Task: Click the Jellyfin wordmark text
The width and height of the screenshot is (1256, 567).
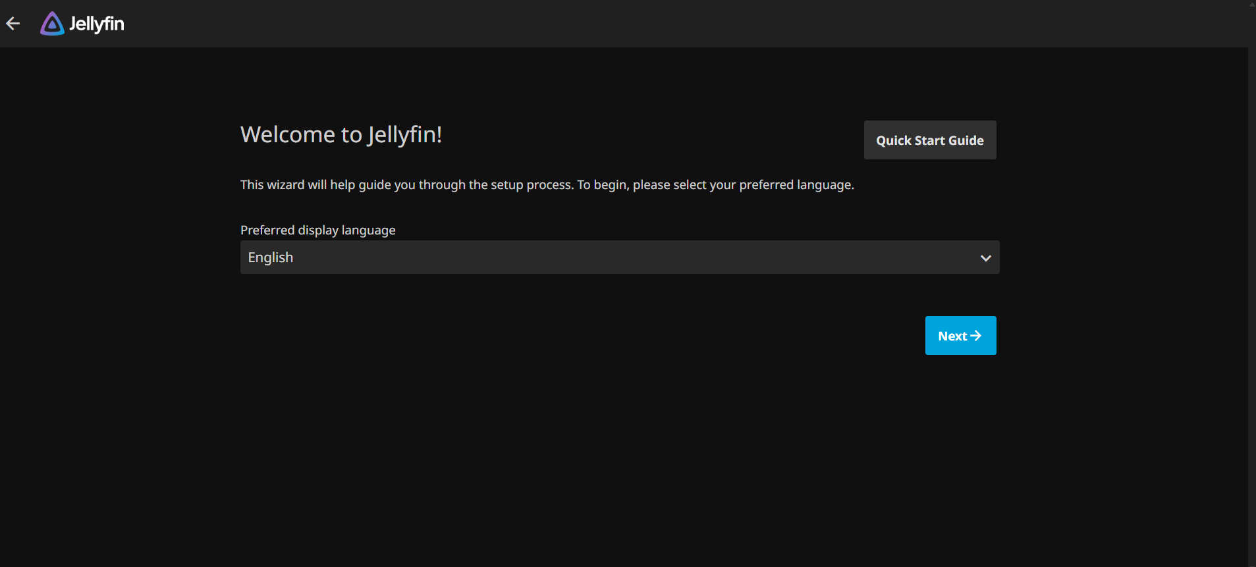Action: coord(97,24)
